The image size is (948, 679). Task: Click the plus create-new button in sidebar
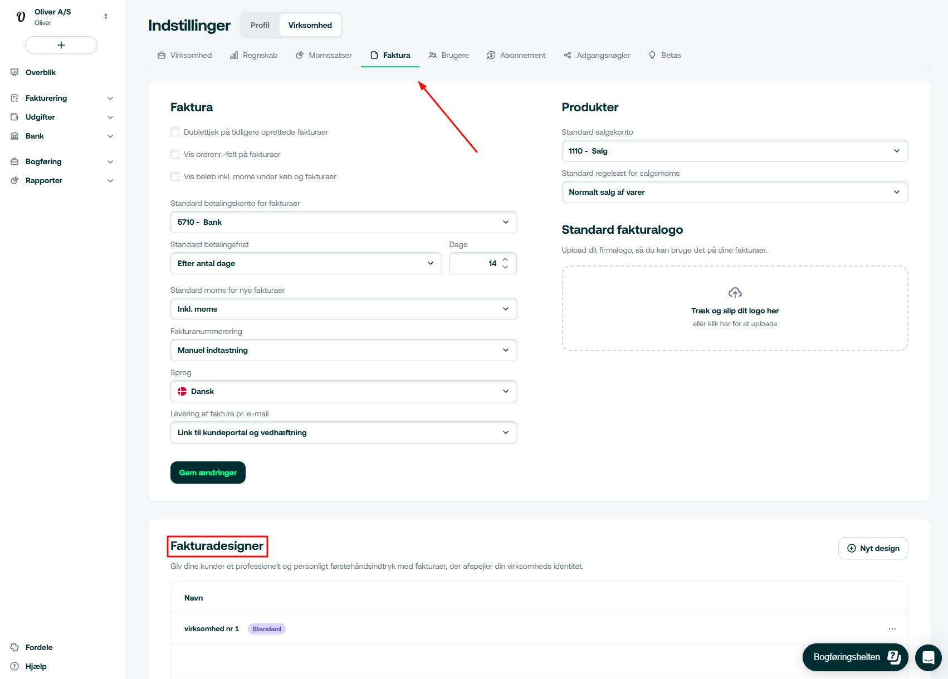coord(61,45)
